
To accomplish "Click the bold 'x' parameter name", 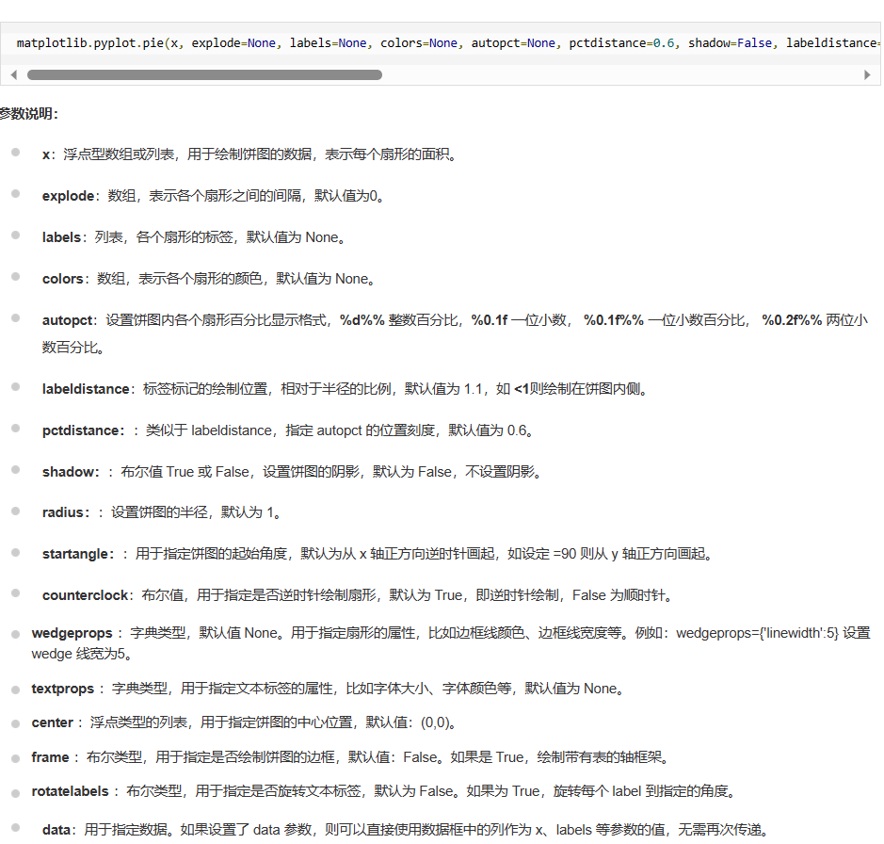I will click(46, 154).
